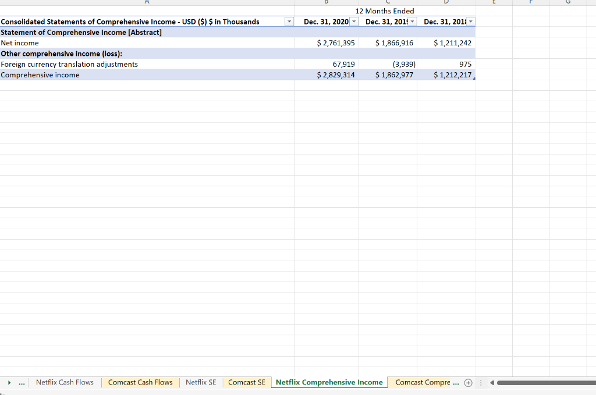596x395 pixels.
Task: Select 'Foreign currency translation adjustments' cell
Action: pyautogui.click(x=147, y=64)
